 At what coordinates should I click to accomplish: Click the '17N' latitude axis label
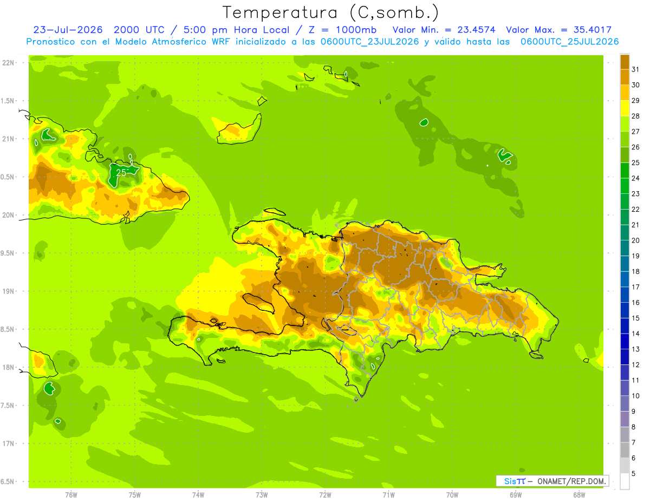coord(8,444)
